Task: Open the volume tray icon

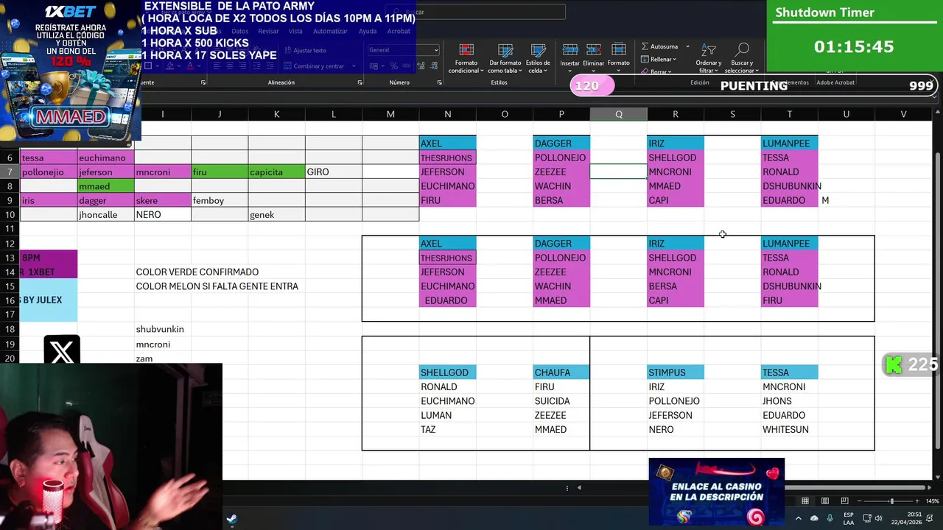Action: pyautogui.click(x=878, y=518)
